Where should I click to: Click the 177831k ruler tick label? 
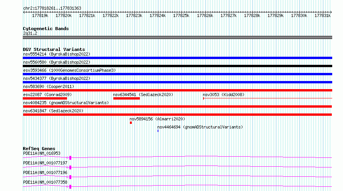(323, 16)
